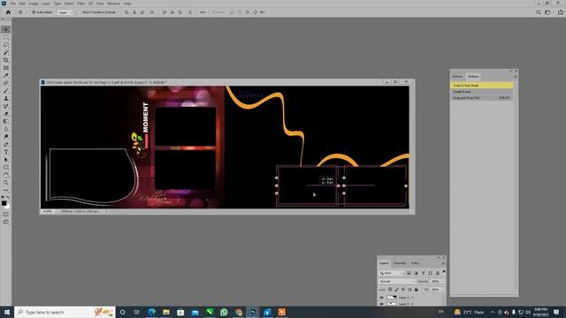This screenshot has height=318, width=566.
Task: Toggle lock position in Layers panel
Action: [x=403, y=290]
